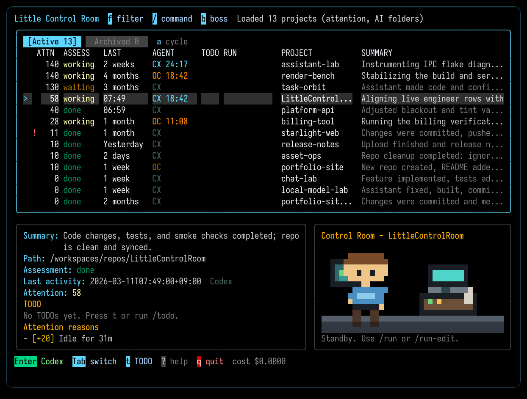Click the Last activity timestamp value
The height and width of the screenshot is (399, 527).
[x=146, y=281]
